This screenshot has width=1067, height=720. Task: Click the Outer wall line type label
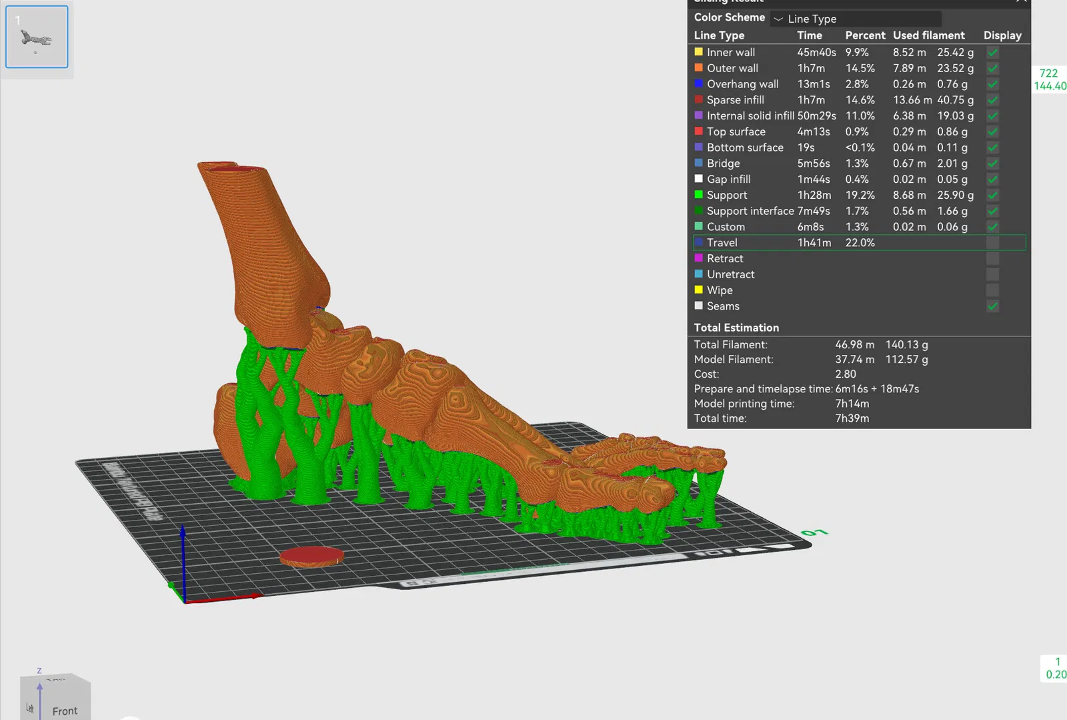(x=732, y=68)
